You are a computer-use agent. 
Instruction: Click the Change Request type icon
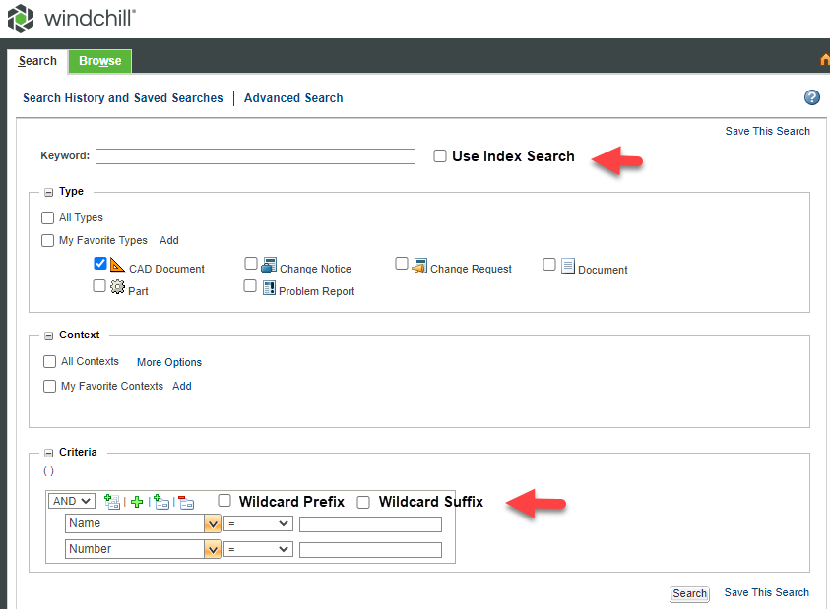click(x=419, y=265)
